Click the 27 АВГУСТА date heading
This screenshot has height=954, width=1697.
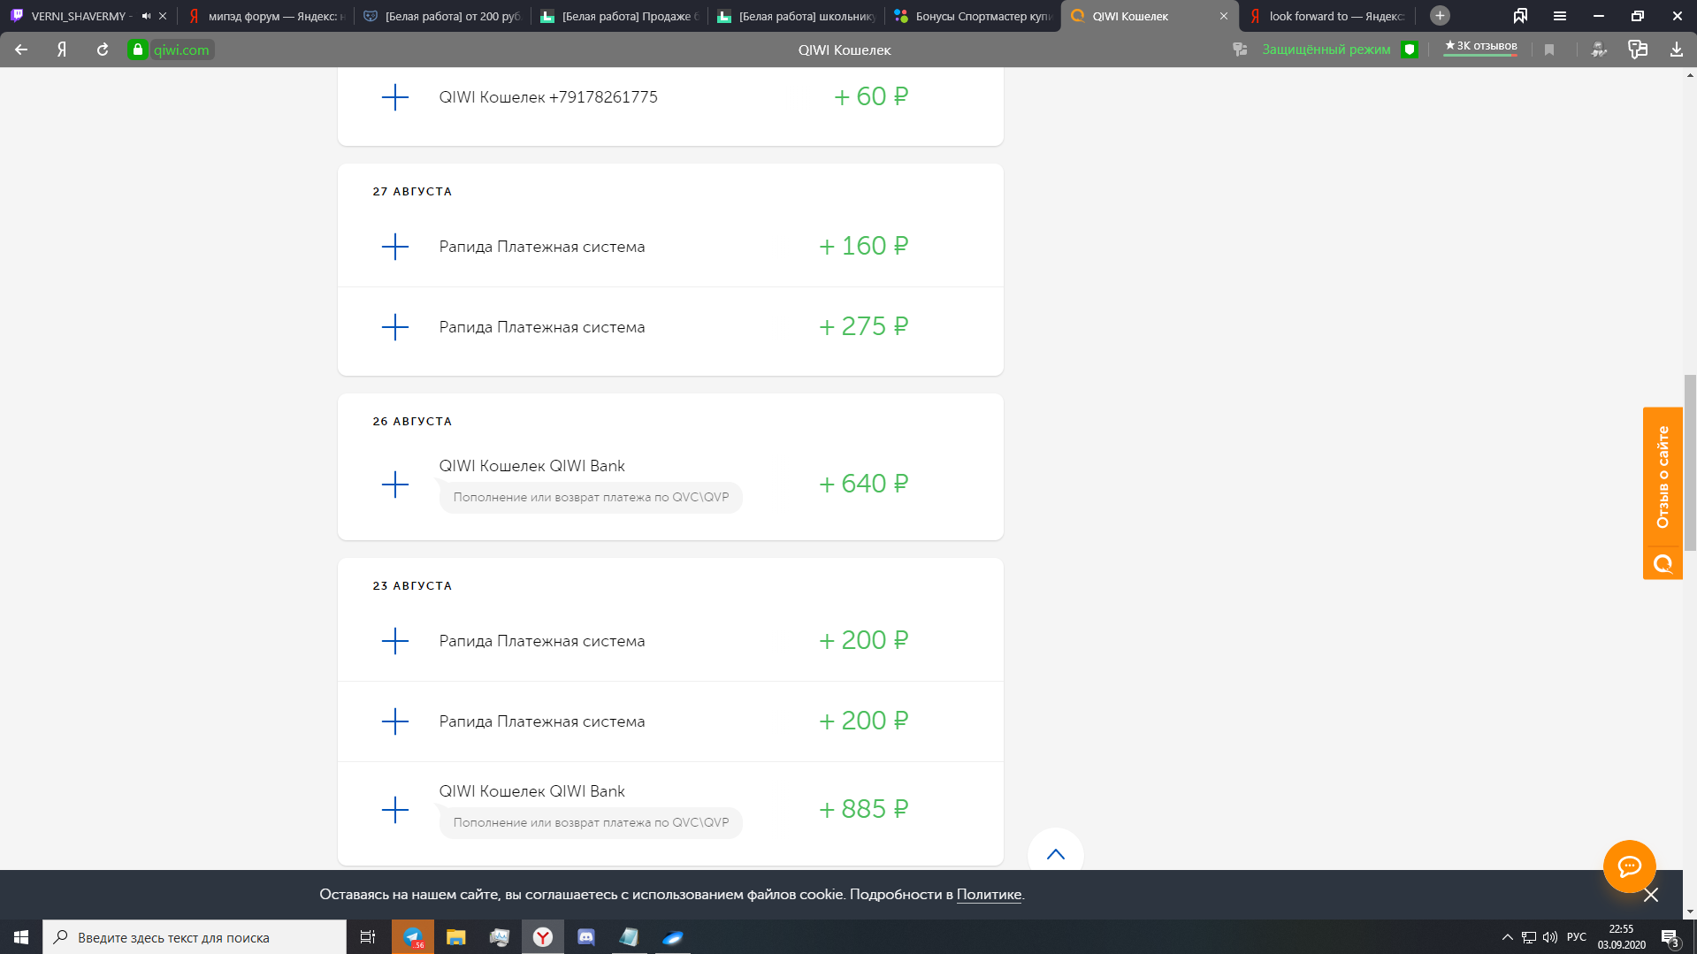point(412,191)
